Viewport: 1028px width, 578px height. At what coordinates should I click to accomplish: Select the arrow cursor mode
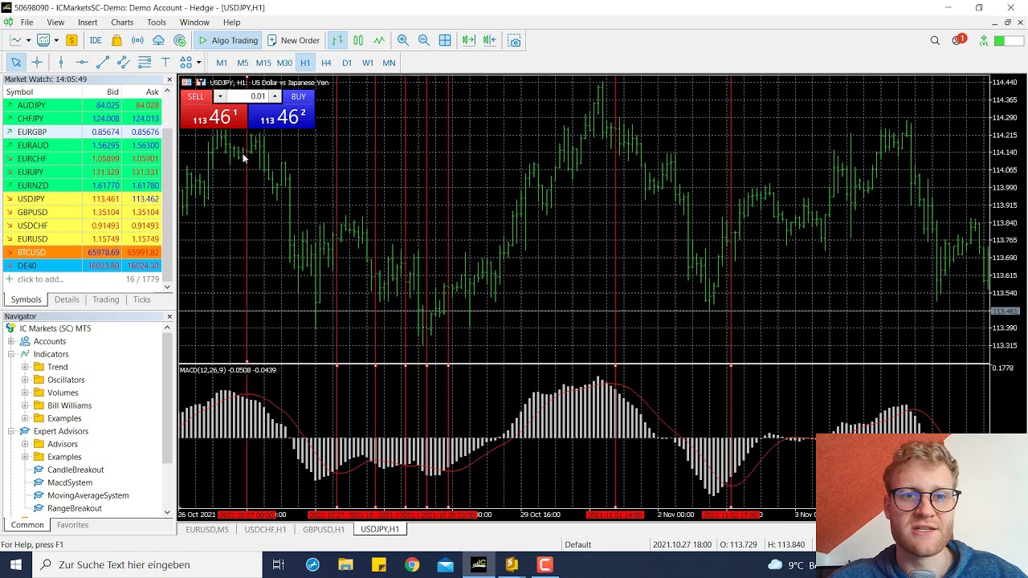(x=16, y=63)
